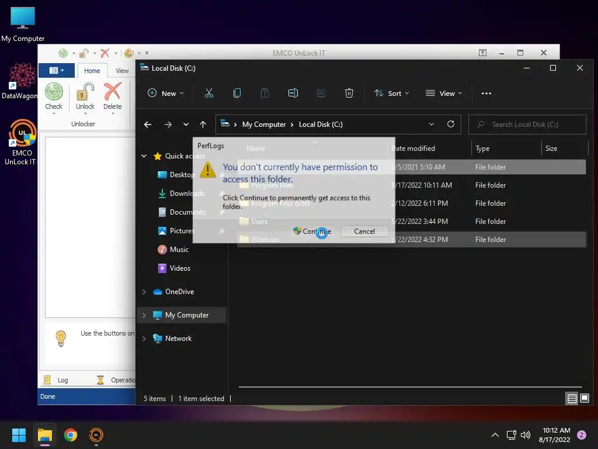Screen dimensions: 598x449
Task: Sort by the Date modified column header
Action: tap(430, 148)
